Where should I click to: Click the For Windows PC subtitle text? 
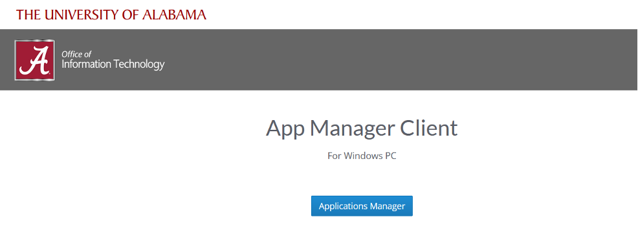point(362,156)
